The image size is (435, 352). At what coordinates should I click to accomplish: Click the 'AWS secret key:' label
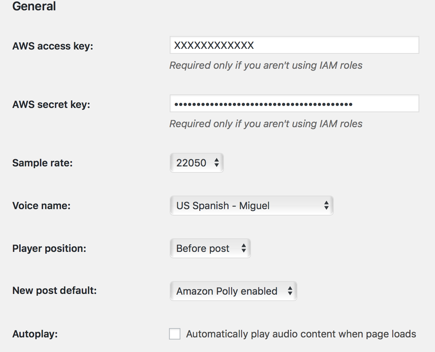[x=51, y=104]
